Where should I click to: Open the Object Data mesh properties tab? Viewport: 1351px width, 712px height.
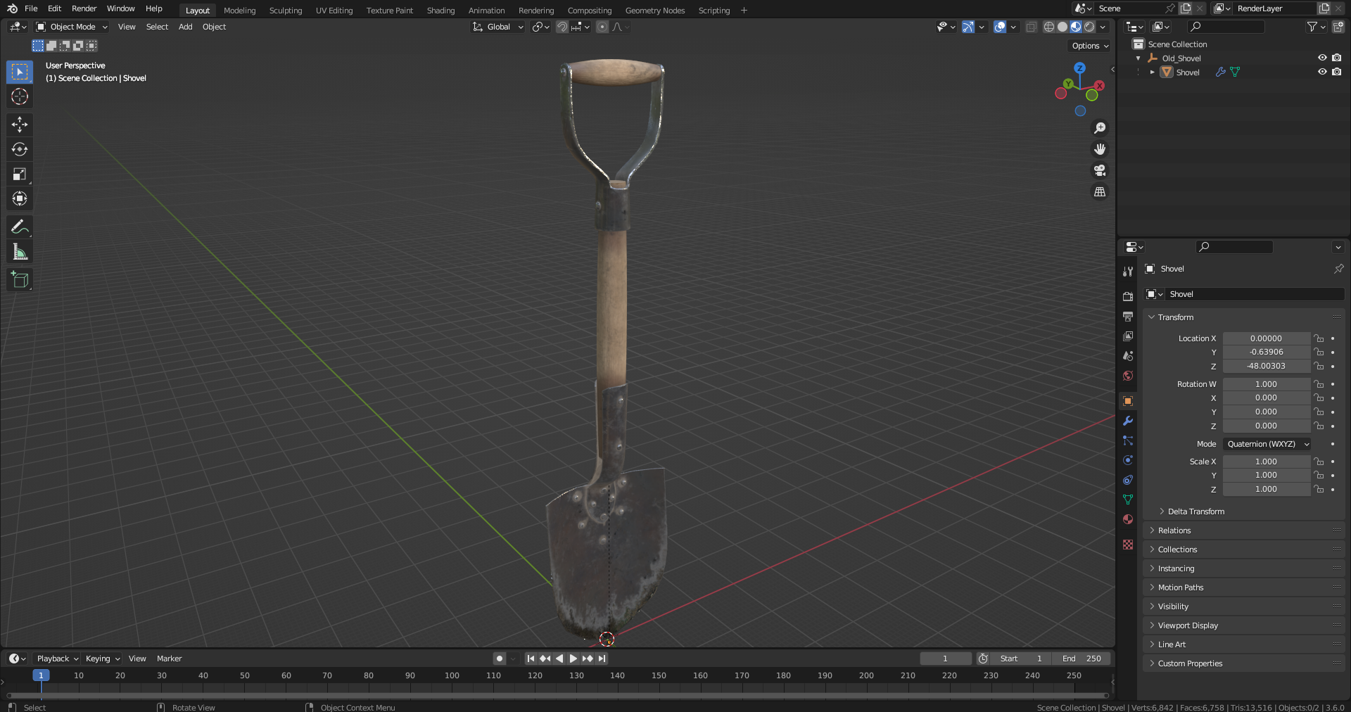click(x=1128, y=500)
